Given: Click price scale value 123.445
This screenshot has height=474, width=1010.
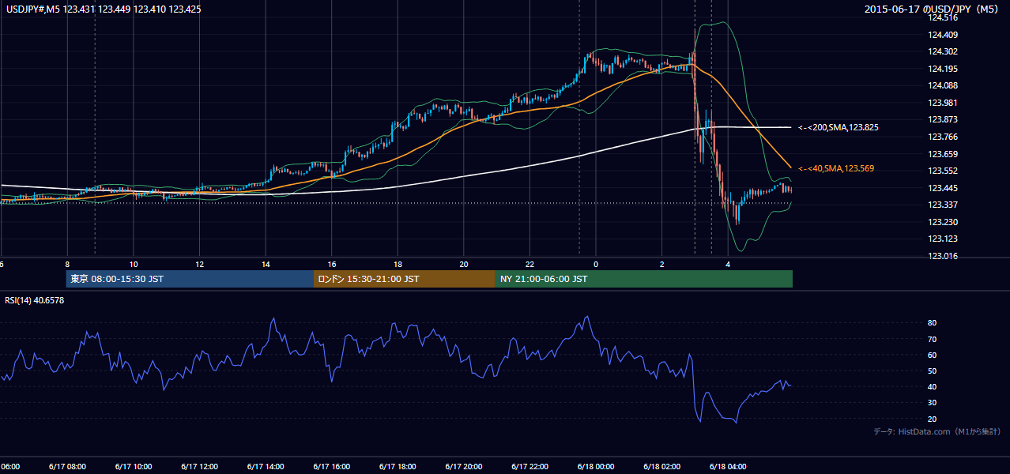Looking at the screenshot, I should (943, 188).
